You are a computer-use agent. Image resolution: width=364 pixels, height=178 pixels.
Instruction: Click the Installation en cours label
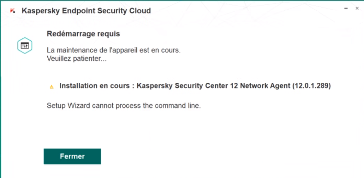[x=96, y=86]
